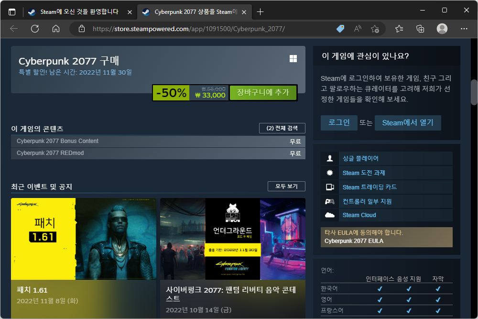Click the 프랑스어 language row label
478x319 pixels.
click(x=332, y=310)
